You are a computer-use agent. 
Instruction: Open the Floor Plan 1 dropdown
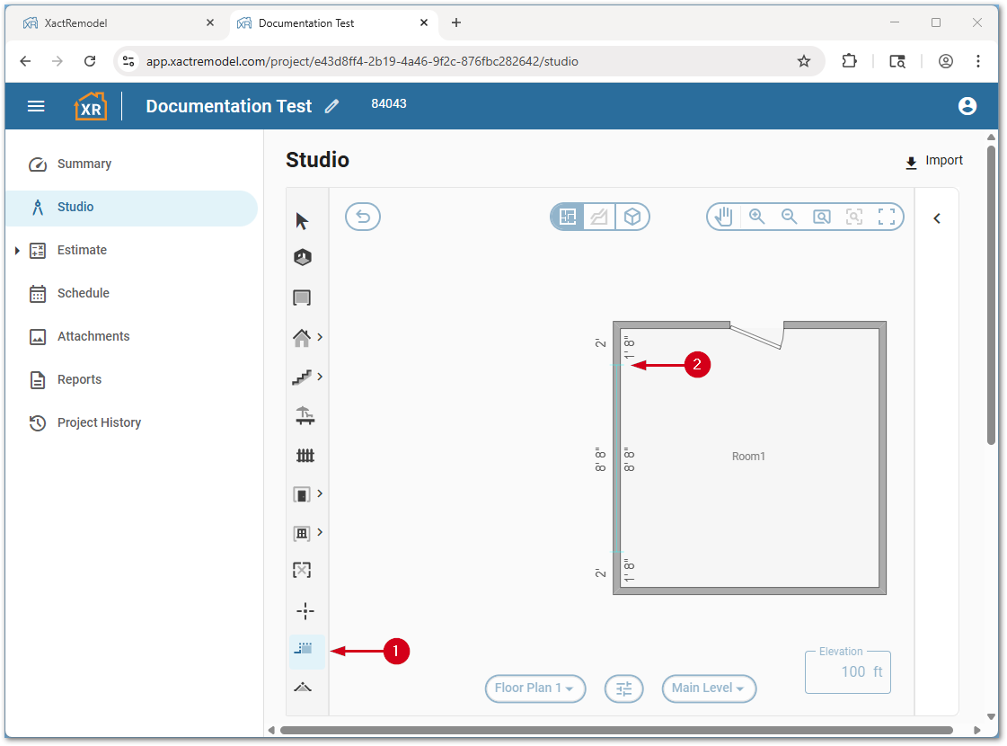[535, 688]
